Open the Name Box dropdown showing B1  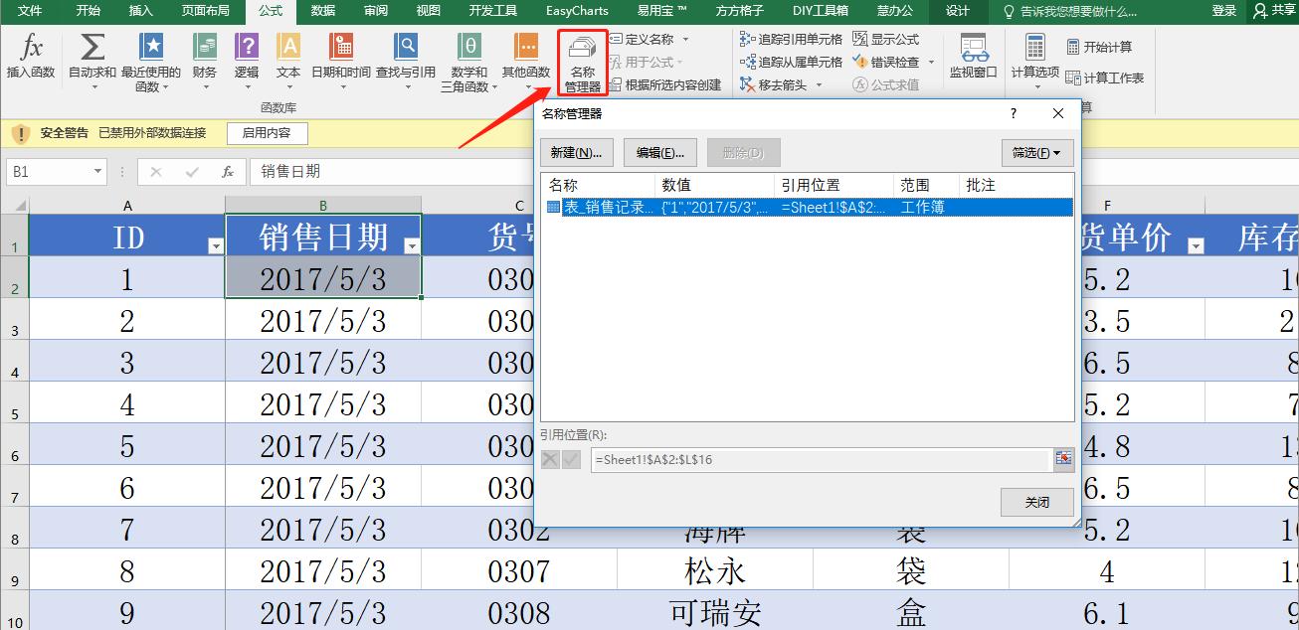click(96, 171)
